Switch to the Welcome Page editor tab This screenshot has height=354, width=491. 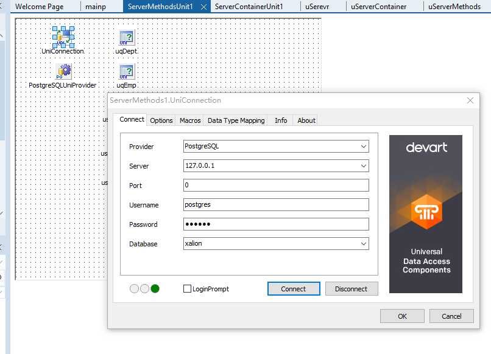(40, 7)
